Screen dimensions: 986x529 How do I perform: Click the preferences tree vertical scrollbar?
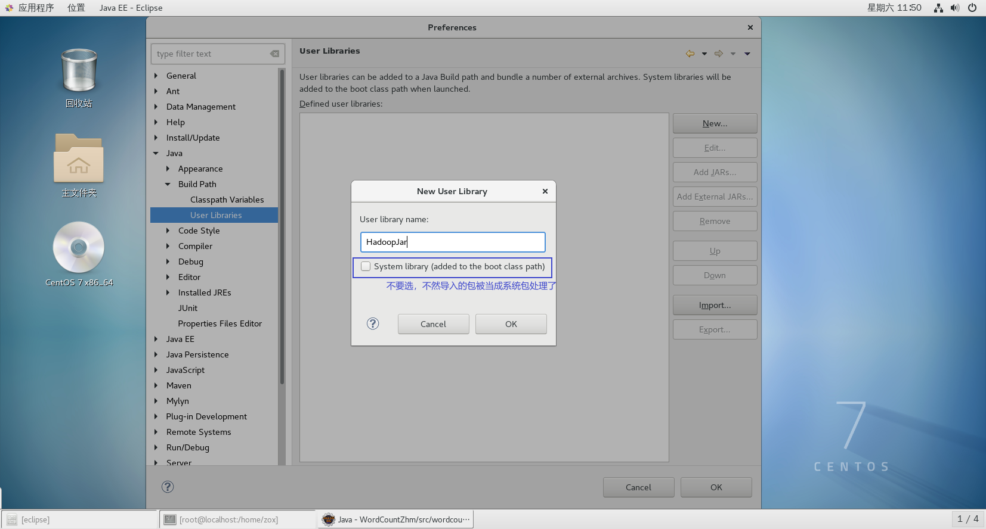click(282, 226)
